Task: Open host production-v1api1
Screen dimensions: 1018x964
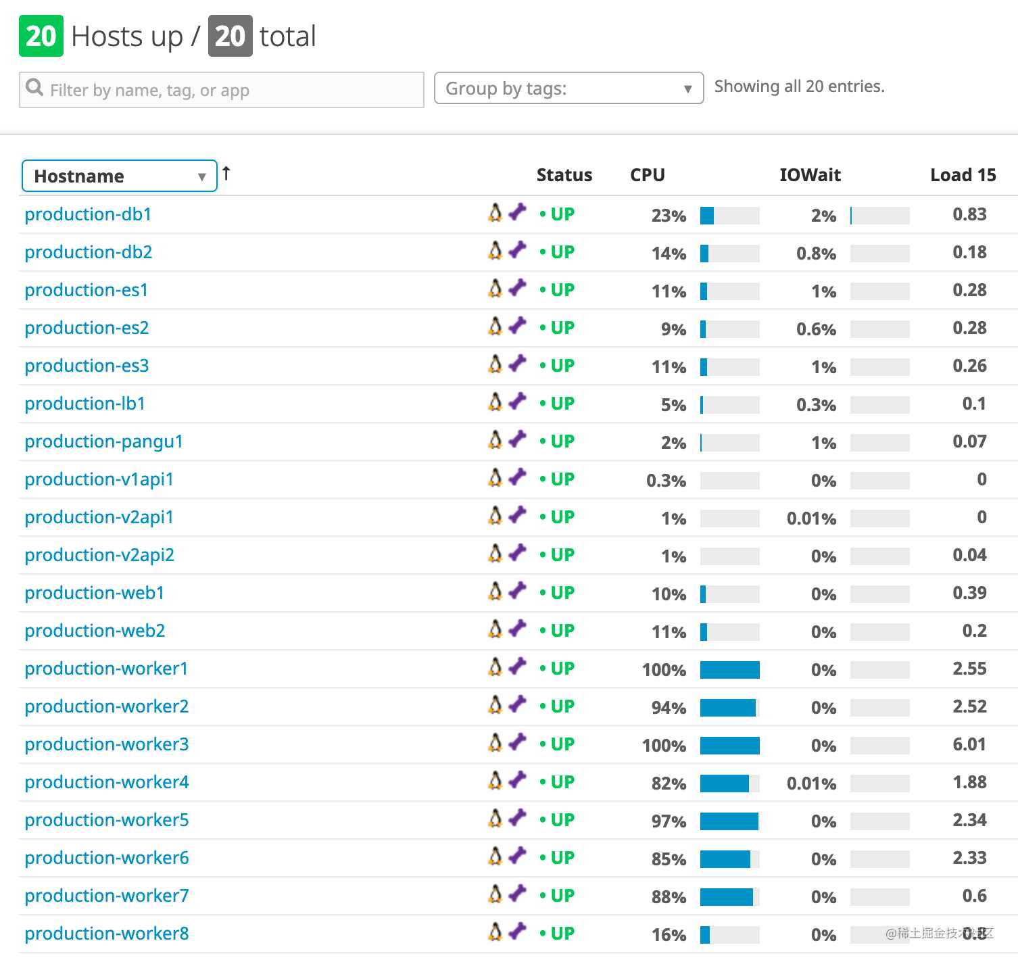Action: (x=99, y=479)
